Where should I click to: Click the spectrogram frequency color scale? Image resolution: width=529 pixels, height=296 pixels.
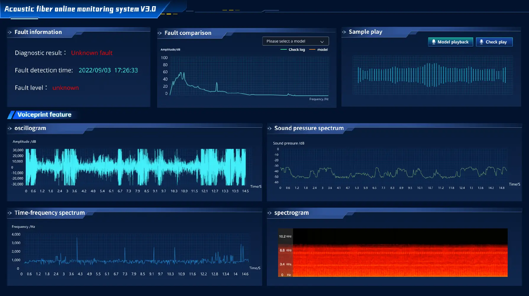(285, 253)
